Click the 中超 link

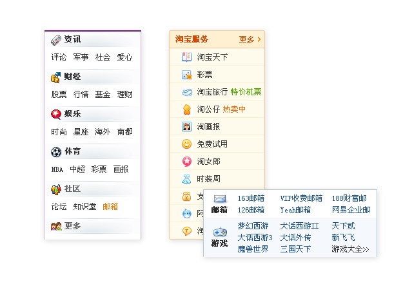pyautogui.click(x=77, y=169)
